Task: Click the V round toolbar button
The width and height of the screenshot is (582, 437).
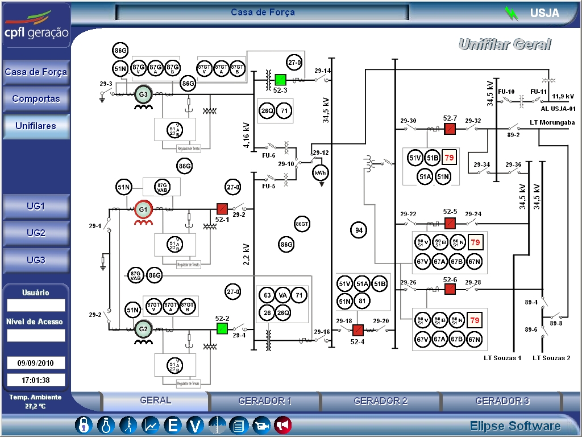Action: [x=196, y=425]
